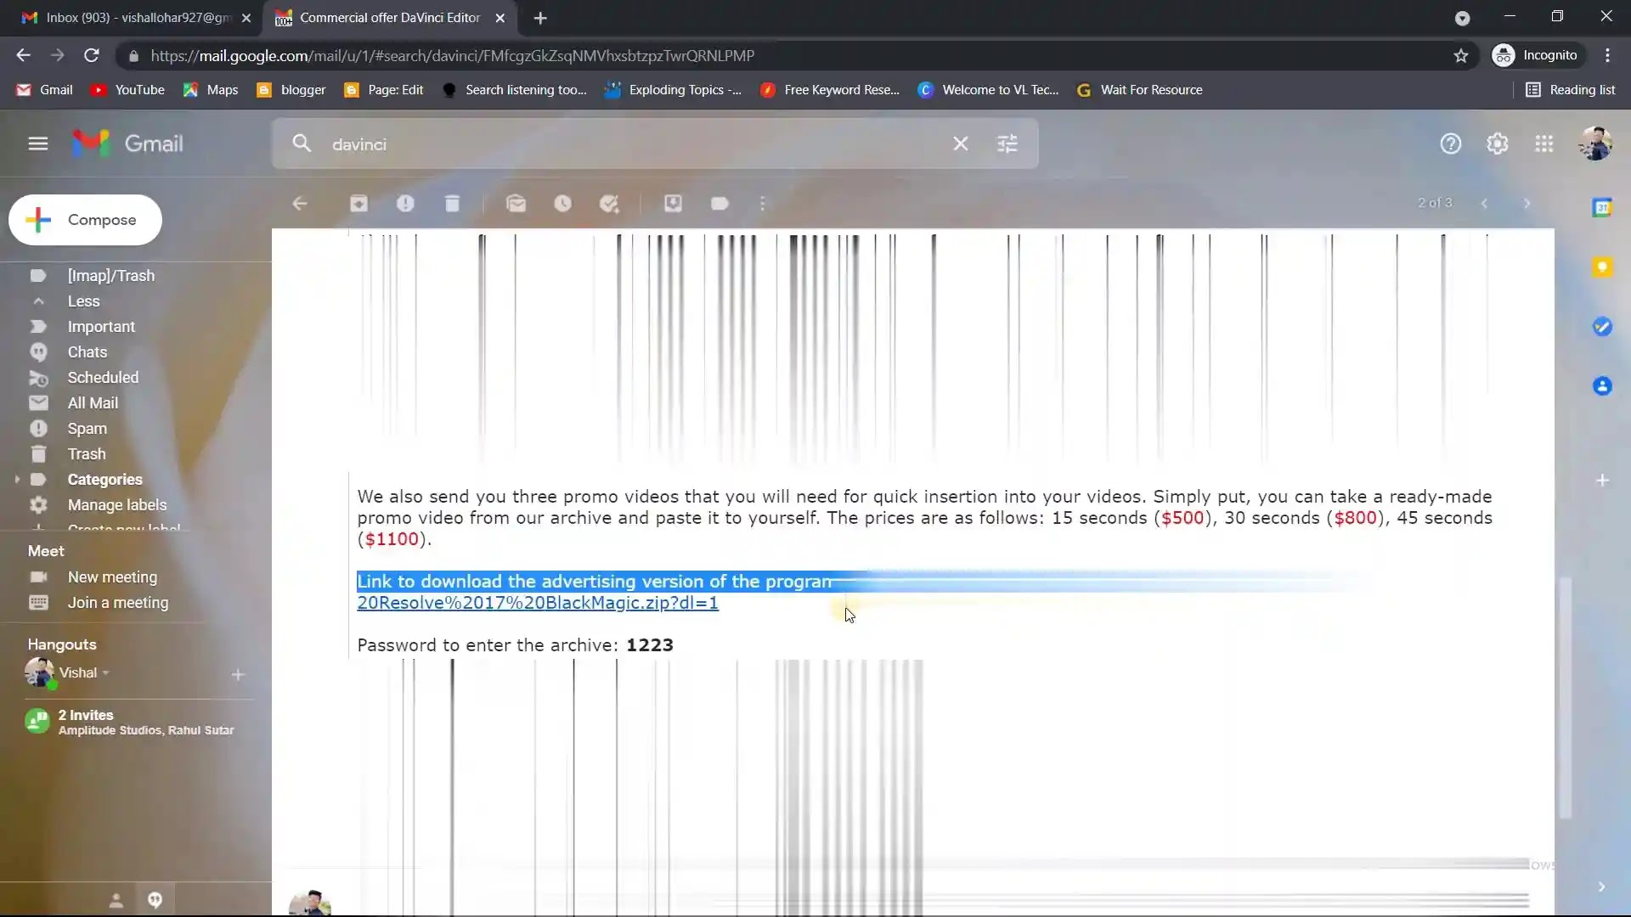Screen dimensions: 1631x917
Task: Delete email using the trash icon
Action: coord(452,204)
